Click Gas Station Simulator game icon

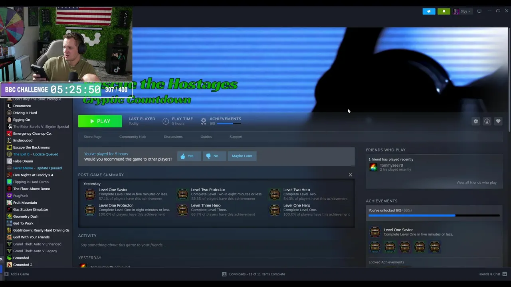click(9, 210)
